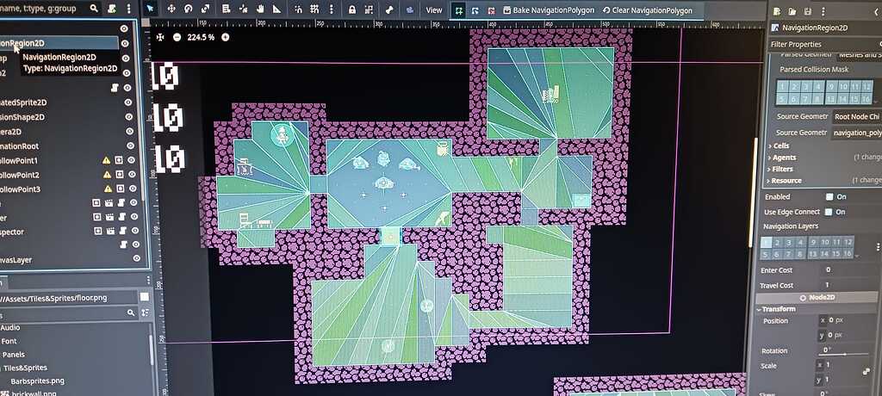
Task: Click the Filter Properties field in Inspector
Action: (824, 45)
